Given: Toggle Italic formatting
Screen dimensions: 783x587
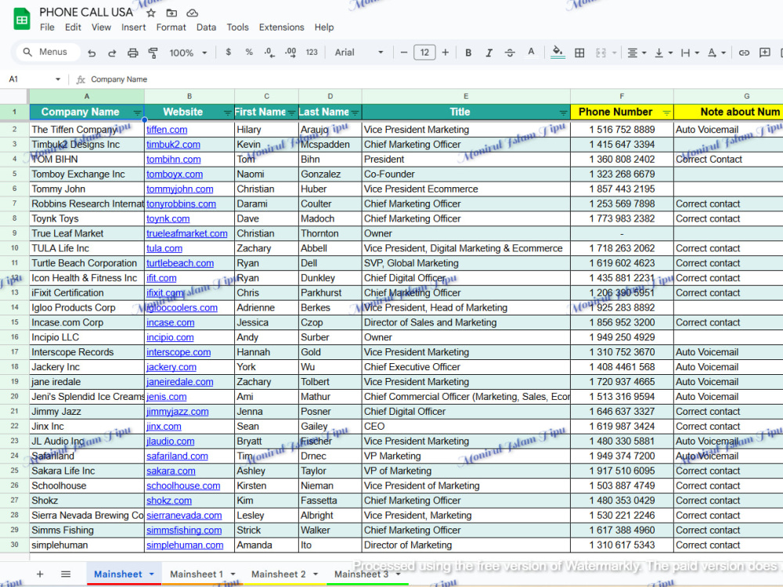Looking at the screenshot, I should pyautogui.click(x=489, y=52).
